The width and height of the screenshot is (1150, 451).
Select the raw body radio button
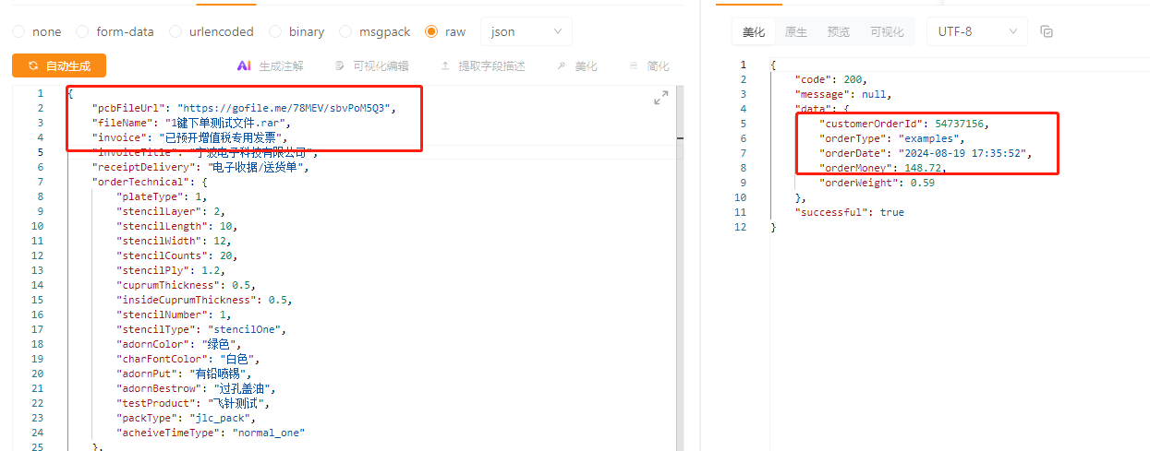click(431, 31)
